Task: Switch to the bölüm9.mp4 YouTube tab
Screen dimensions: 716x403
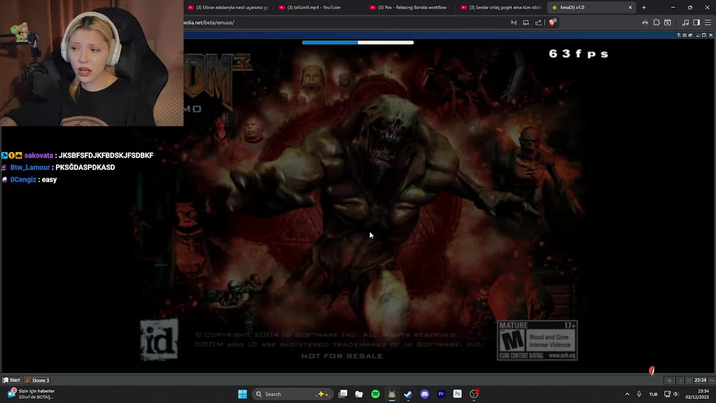Action: click(319, 7)
